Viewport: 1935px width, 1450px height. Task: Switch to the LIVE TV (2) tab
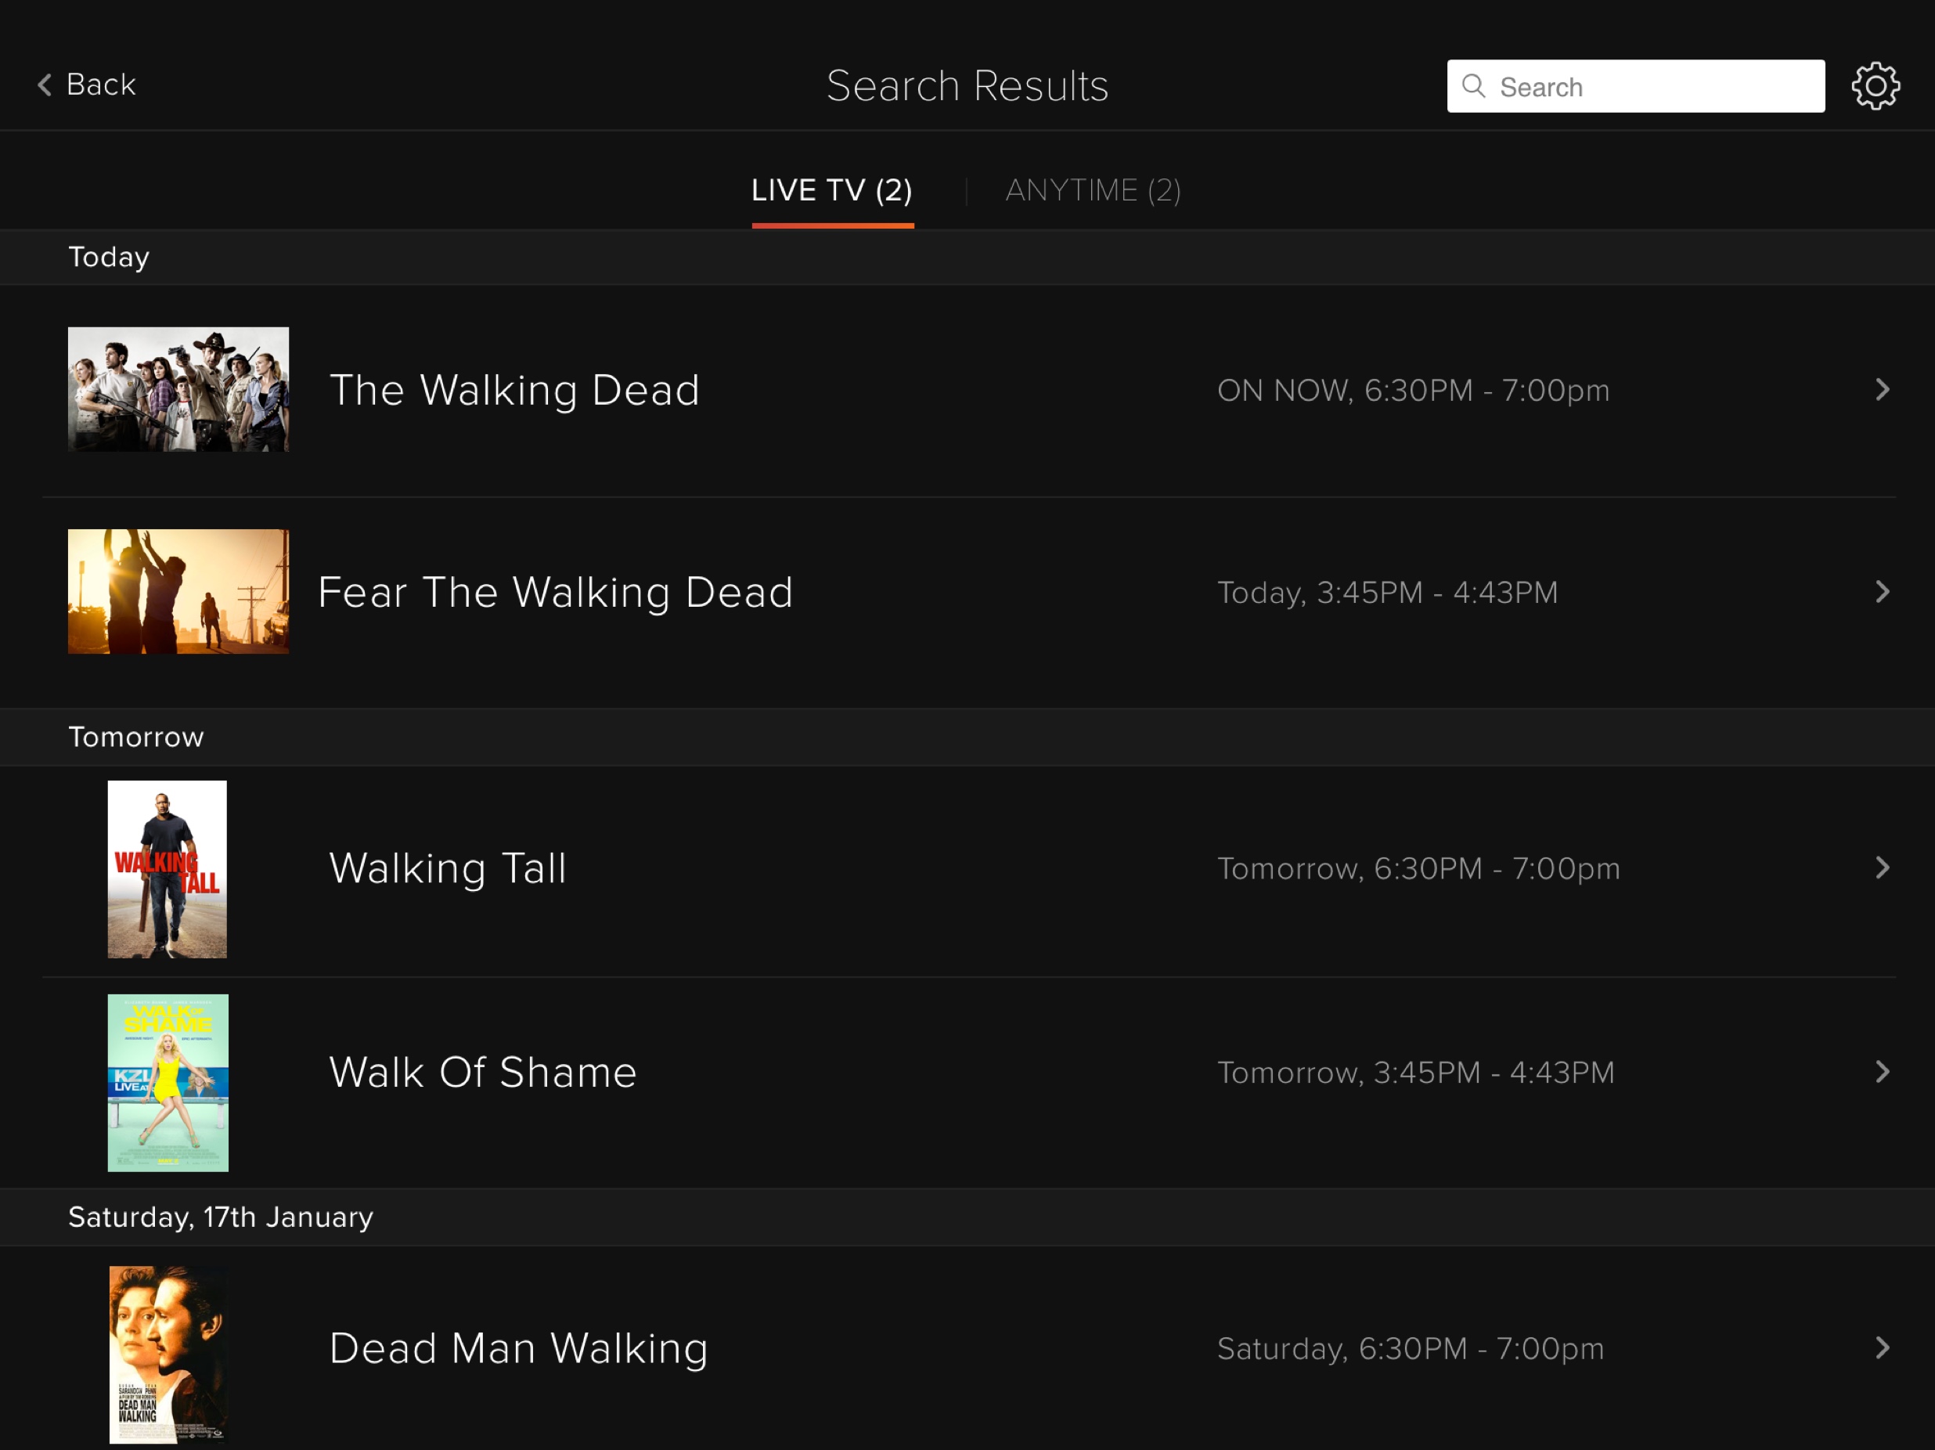tap(832, 191)
